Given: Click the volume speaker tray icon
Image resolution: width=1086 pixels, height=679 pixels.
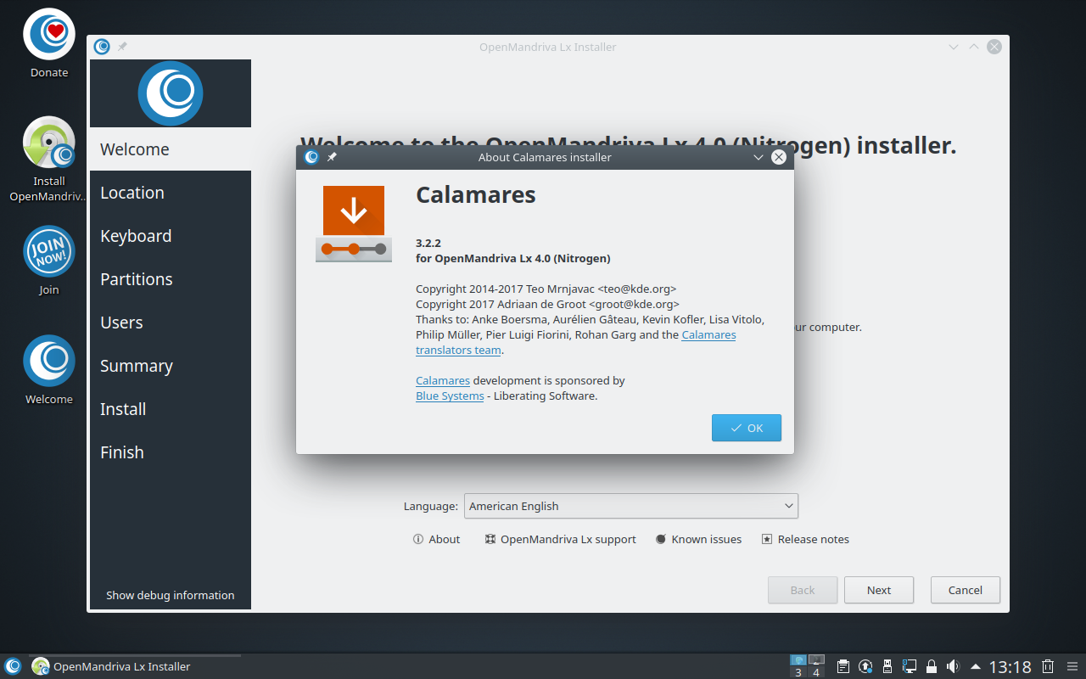Looking at the screenshot, I should 953,666.
